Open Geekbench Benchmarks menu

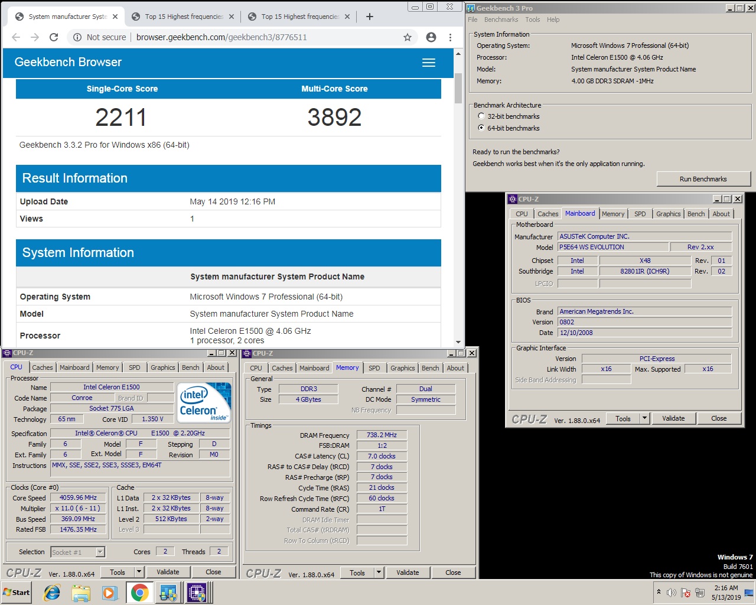[501, 19]
